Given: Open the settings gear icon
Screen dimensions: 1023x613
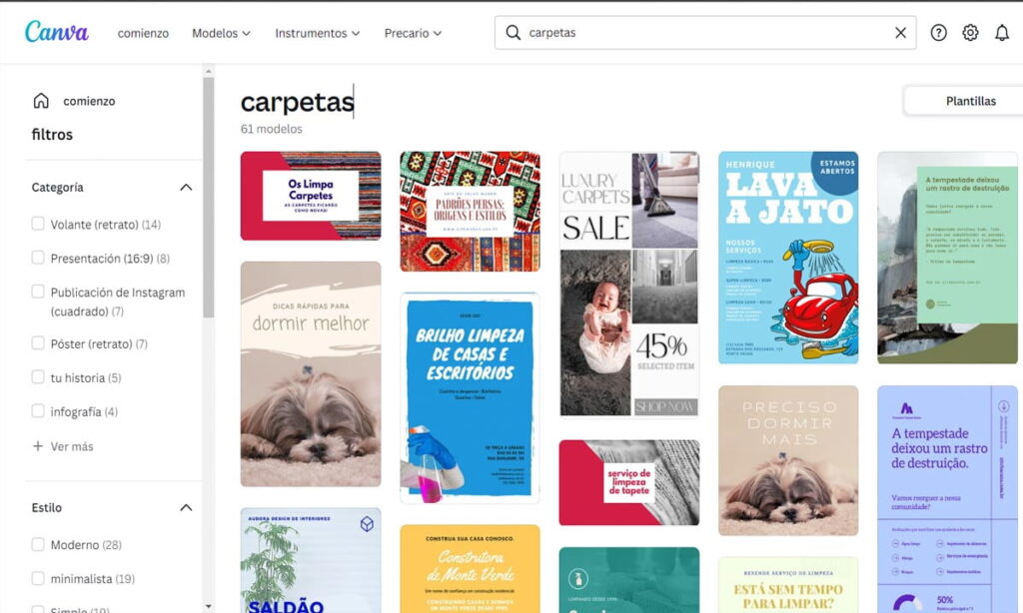Looking at the screenshot, I should tap(970, 33).
